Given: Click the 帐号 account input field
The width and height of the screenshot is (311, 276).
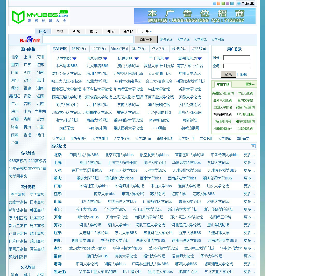Looking at the screenshot, I should coord(237,58).
